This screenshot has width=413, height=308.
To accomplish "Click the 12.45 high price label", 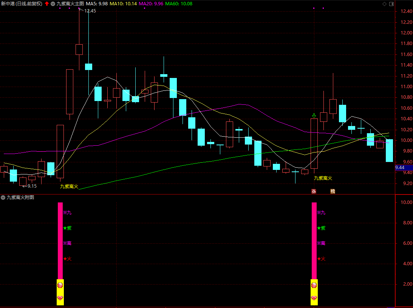I will coord(90,11).
